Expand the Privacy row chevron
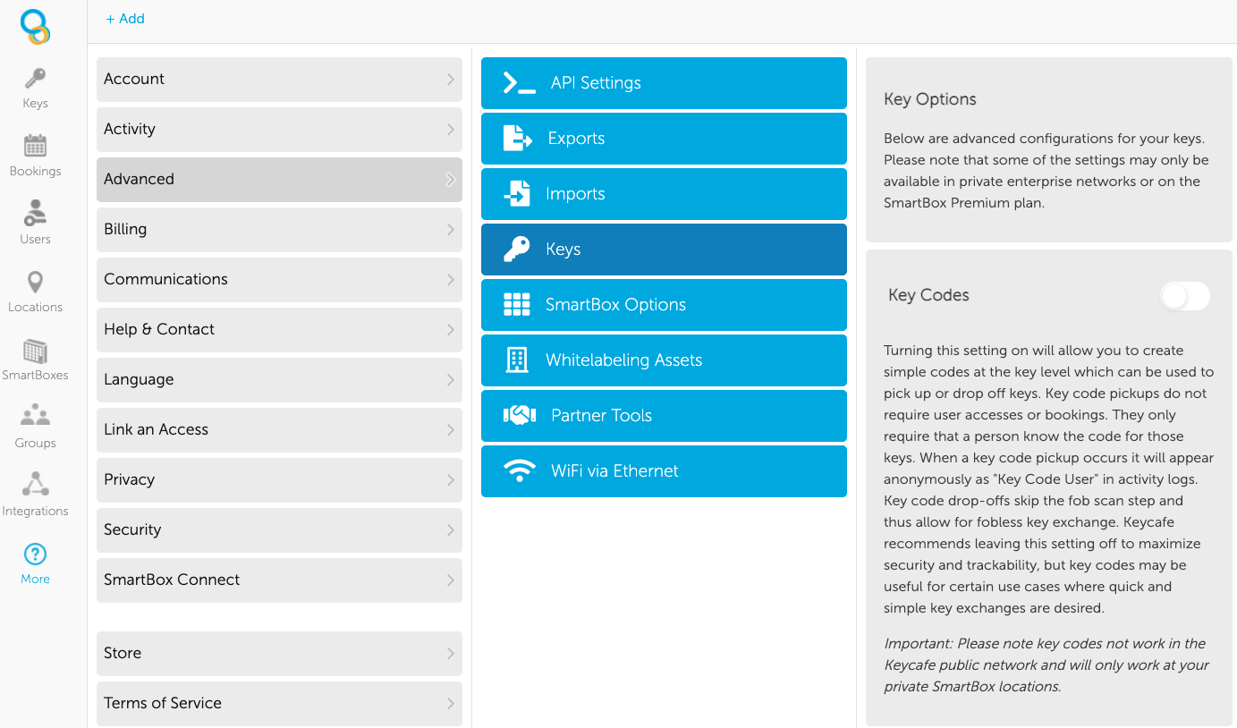The height and width of the screenshot is (728, 1237). pyautogui.click(x=451, y=480)
